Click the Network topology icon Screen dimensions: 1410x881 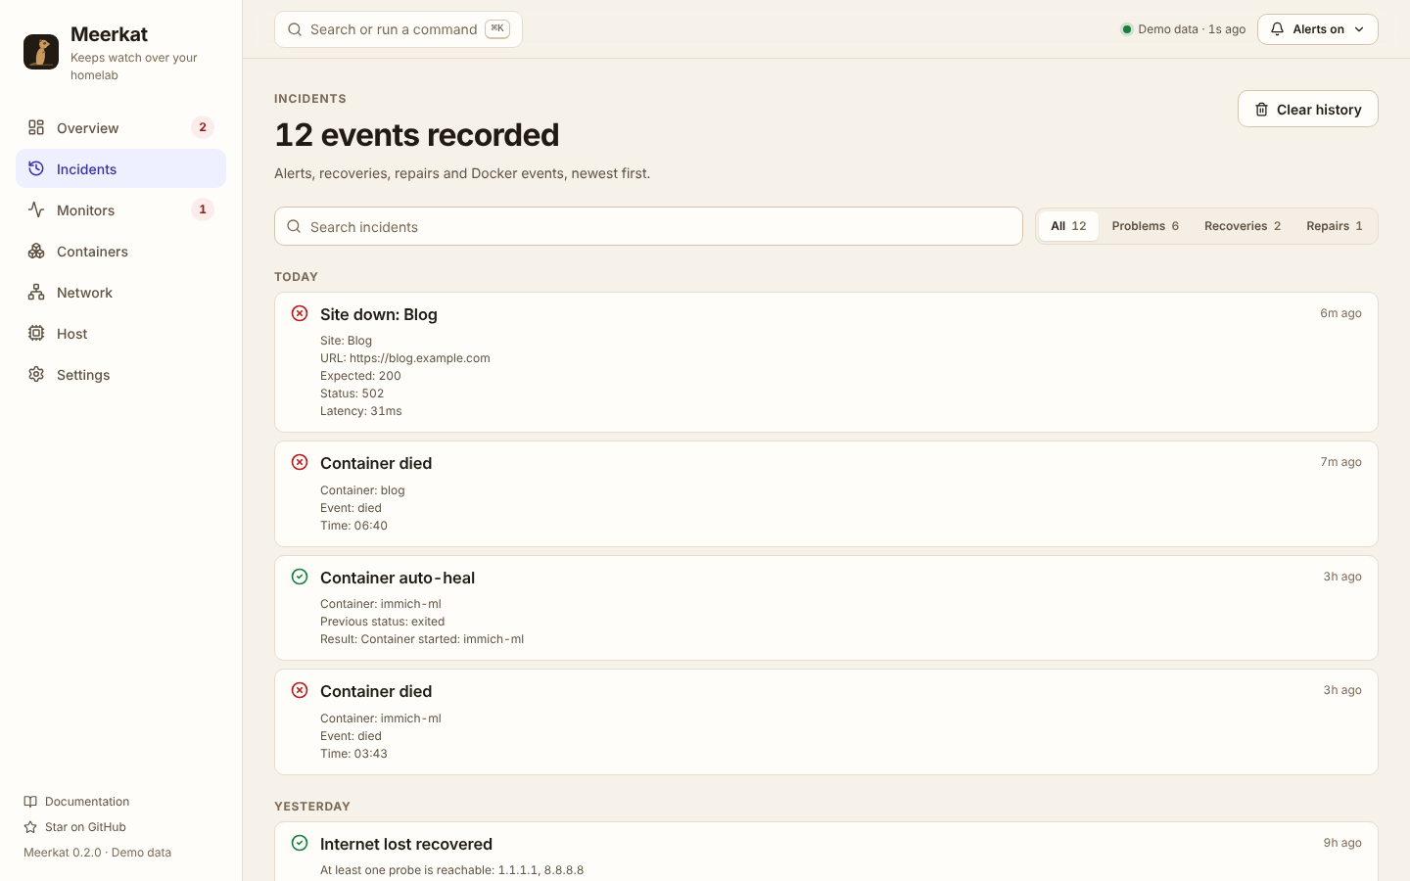coord(36,292)
